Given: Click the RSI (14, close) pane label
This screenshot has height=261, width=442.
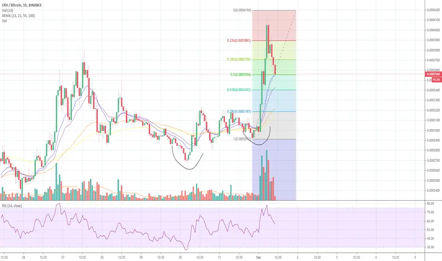Looking at the screenshot, I should (x=12, y=206).
